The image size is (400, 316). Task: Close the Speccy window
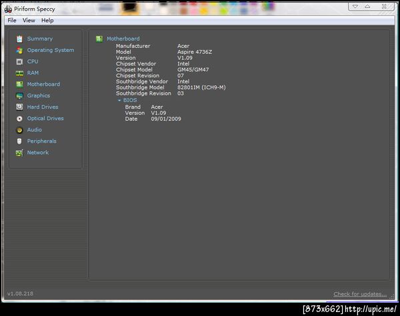[x=384, y=7]
